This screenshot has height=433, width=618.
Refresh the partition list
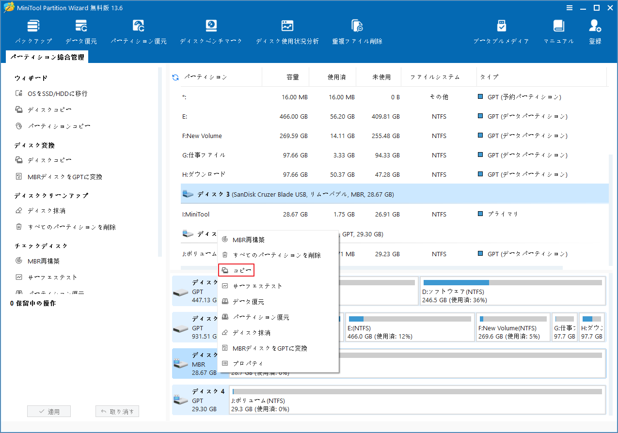pos(175,77)
